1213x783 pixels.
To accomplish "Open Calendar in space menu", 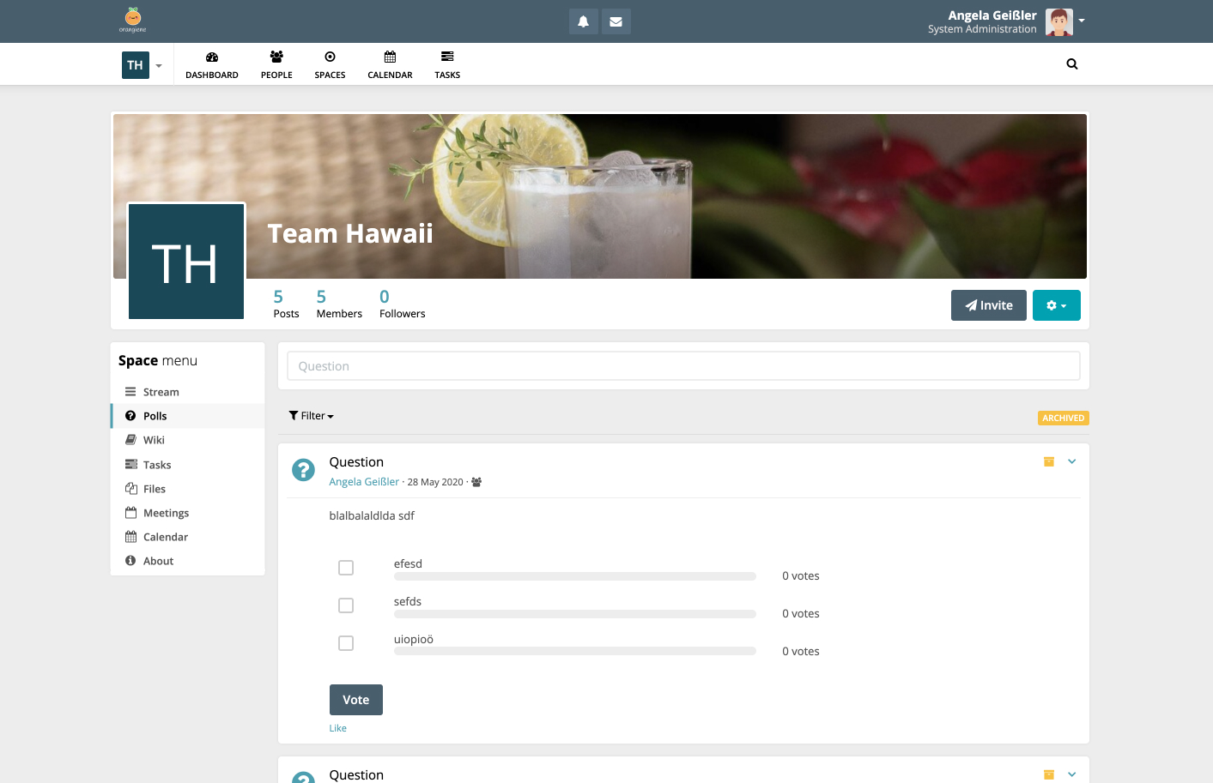I will [188, 537].
